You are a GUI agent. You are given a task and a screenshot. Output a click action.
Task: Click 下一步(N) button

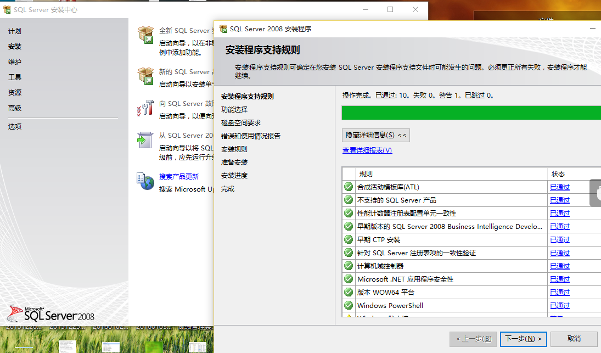point(523,339)
